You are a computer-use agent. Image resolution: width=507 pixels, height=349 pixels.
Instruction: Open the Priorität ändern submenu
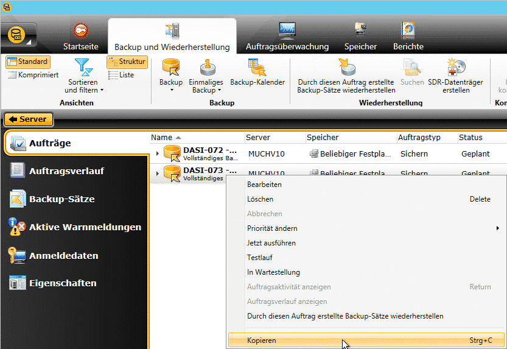click(366, 228)
